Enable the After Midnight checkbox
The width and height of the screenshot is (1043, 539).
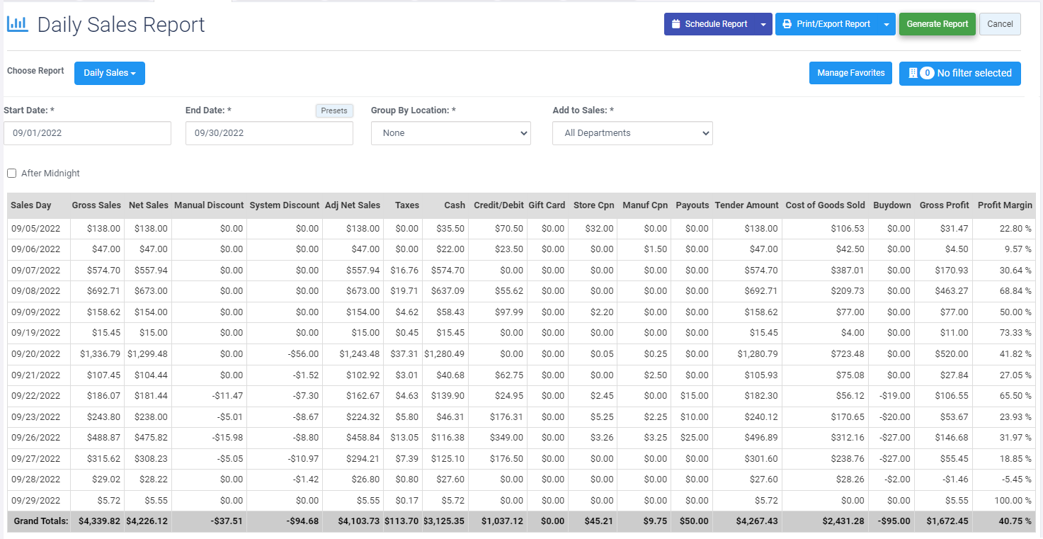(x=11, y=173)
